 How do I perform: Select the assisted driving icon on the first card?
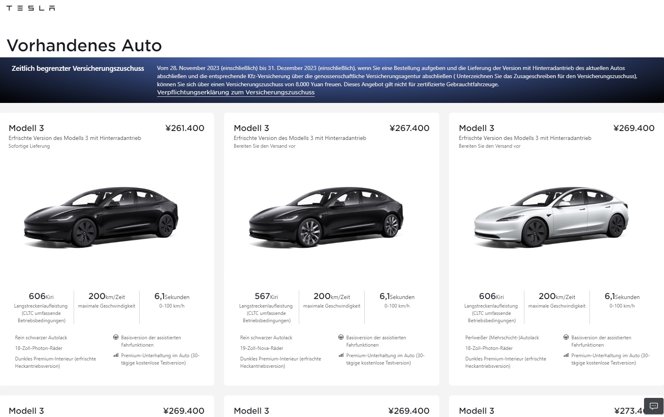[116, 337]
